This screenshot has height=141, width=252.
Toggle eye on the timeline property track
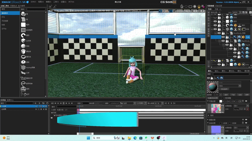52,118
